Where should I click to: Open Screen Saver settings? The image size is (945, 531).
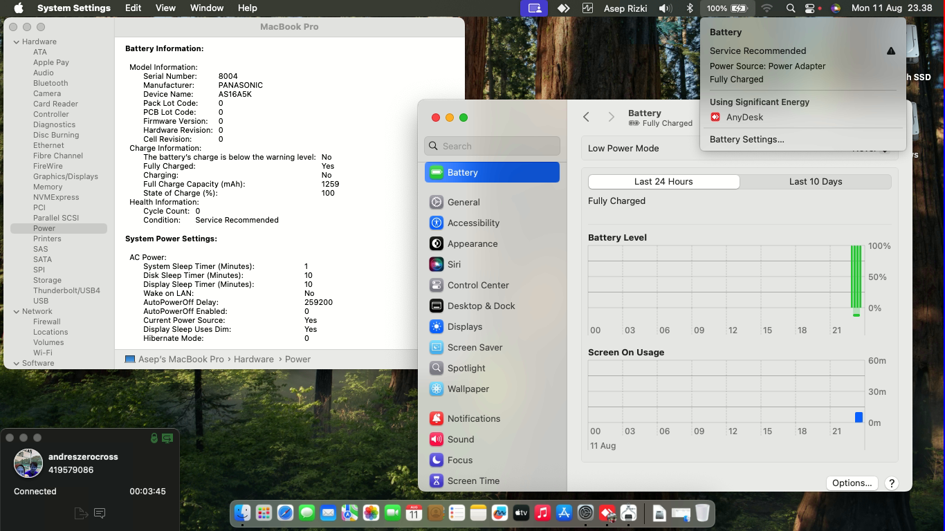coord(475,347)
